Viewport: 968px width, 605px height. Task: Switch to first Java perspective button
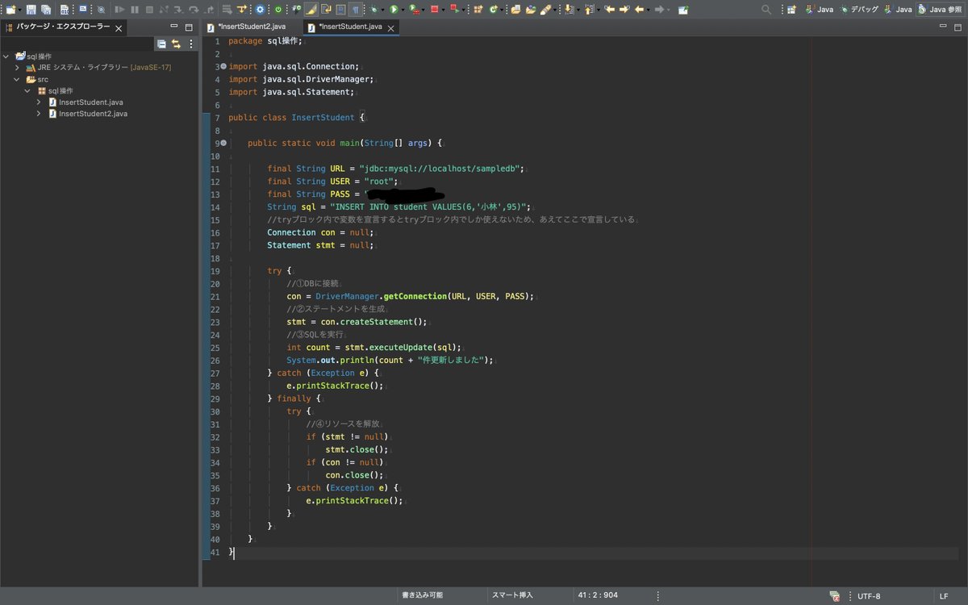(820, 10)
